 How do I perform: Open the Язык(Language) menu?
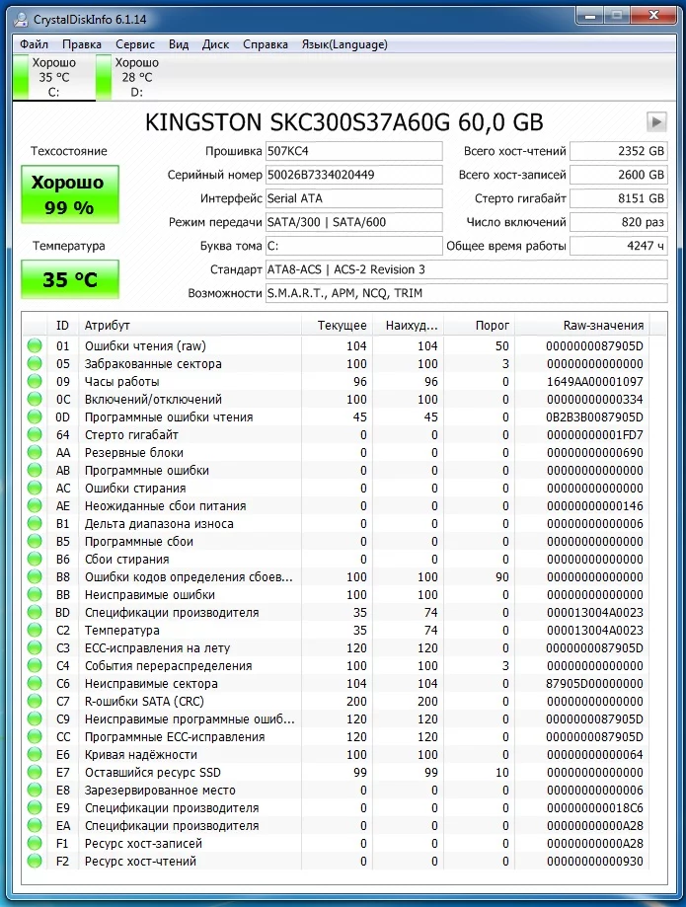pyautogui.click(x=344, y=44)
